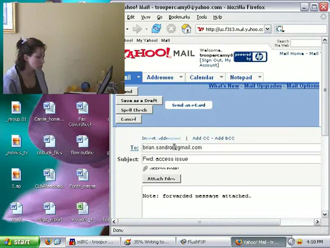Open the Mail Upgrades link
The height and width of the screenshot is (248, 330).
coord(263,86)
